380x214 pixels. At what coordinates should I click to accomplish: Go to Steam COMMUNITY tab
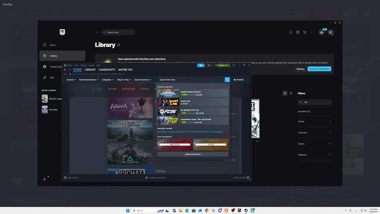107,70
